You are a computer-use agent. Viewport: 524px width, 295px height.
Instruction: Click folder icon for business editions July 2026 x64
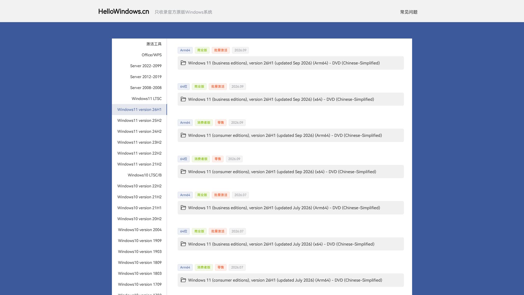183,244
